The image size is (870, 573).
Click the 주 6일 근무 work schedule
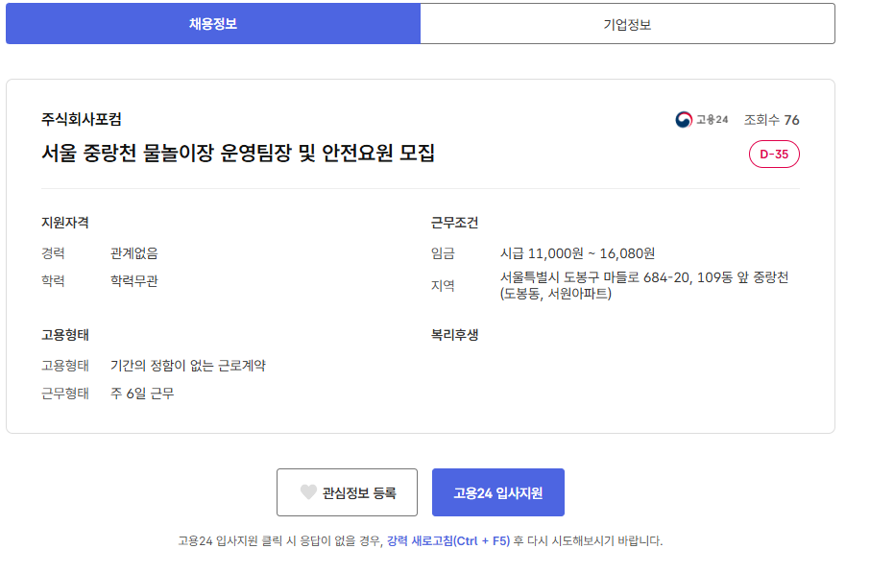pyautogui.click(x=142, y=394)
